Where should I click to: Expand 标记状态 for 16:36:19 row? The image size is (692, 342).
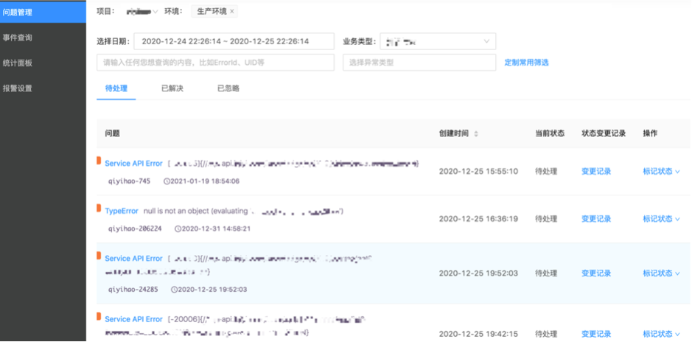click(x=661, y=219)
